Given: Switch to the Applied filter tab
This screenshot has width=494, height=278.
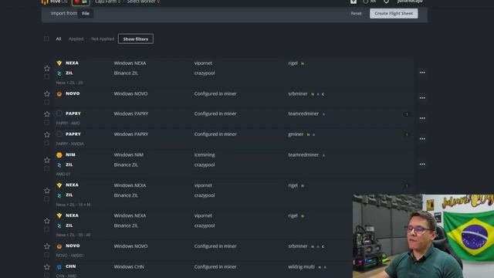Looking at the screenshot, I should [x=76, y=39].
